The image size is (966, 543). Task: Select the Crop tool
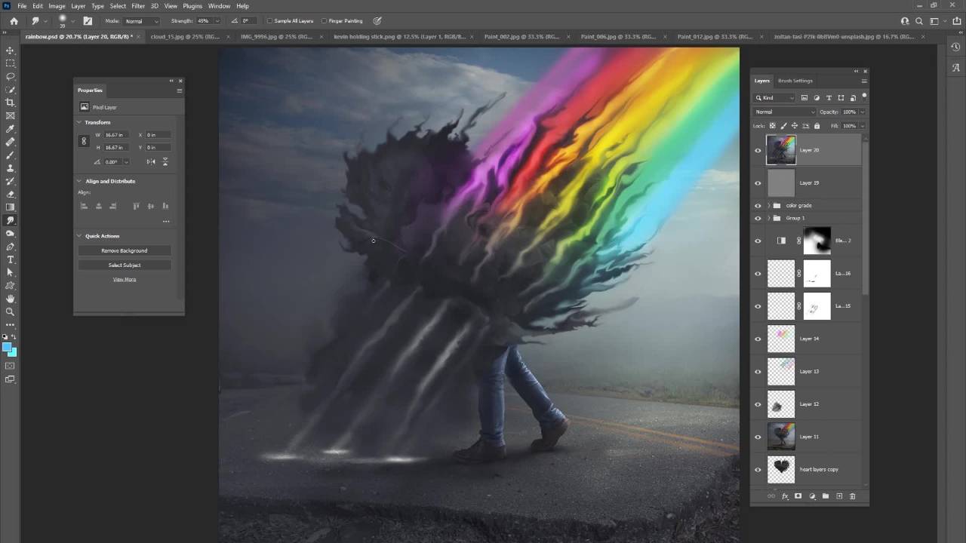10,103
